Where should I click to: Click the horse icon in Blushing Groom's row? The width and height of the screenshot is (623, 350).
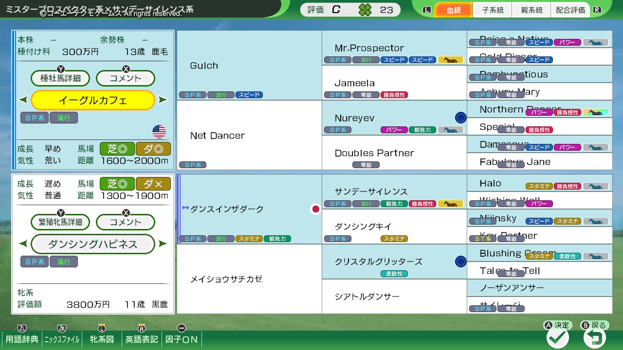(596, 256)
